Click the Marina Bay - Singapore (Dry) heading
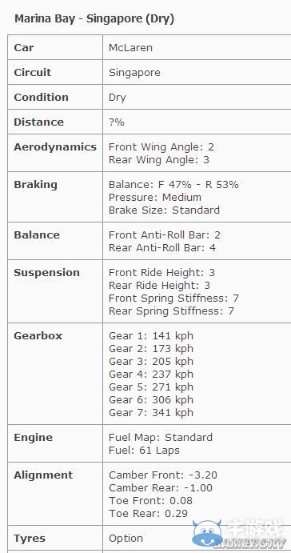Image resolution: width=291 pixels, height=553 pixels. 94,18
